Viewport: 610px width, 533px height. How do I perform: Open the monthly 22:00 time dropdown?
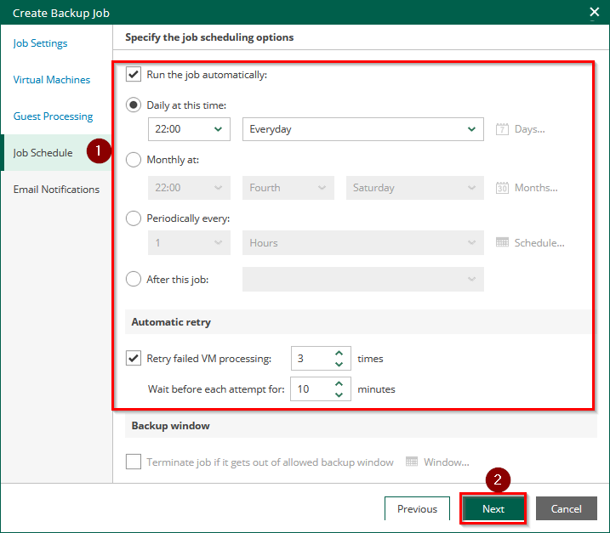tap(189, 188)
